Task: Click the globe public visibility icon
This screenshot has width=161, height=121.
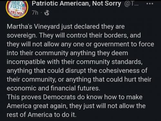Action: (47, 13)
